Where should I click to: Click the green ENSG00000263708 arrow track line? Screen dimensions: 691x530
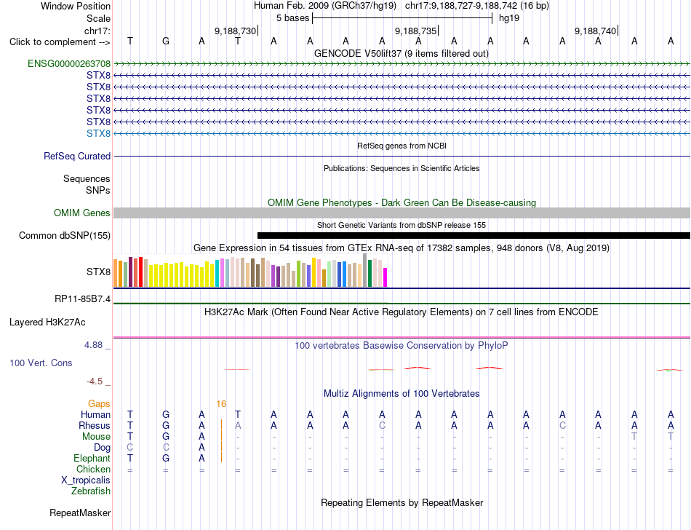402,64
